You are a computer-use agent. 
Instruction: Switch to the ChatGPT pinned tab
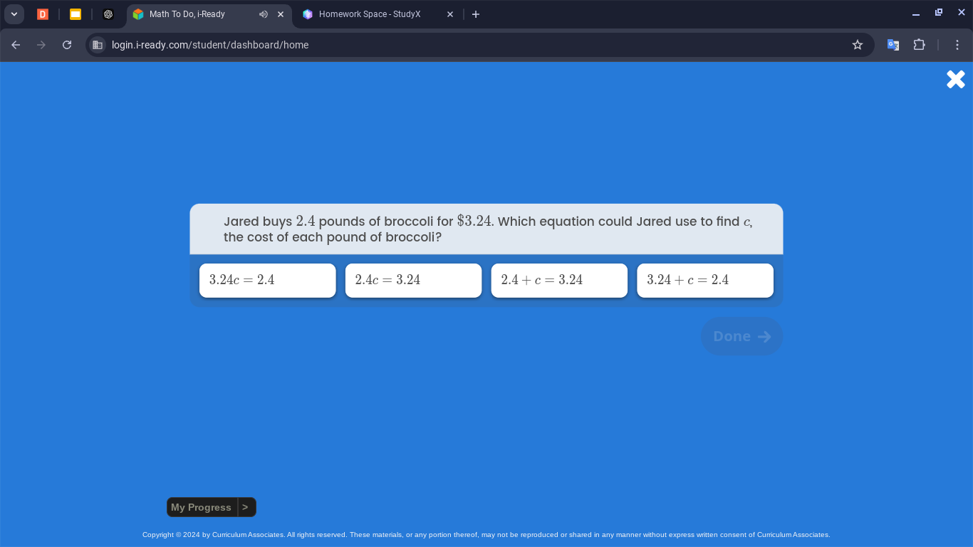pyautogui.click(x=108, y=14)
